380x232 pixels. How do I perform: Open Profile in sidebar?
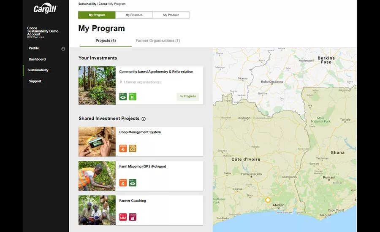point(34,48)
